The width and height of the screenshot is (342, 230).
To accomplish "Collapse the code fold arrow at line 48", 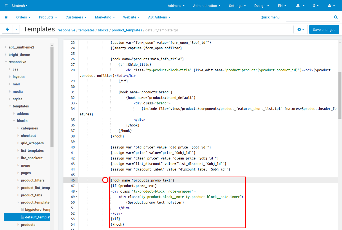I will pyautogui.click(x=76, y=191).
